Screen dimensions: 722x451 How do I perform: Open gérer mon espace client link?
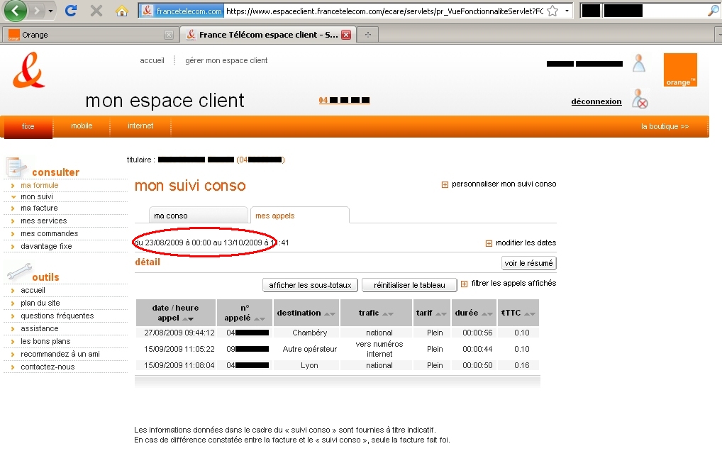tap(226, 61)
